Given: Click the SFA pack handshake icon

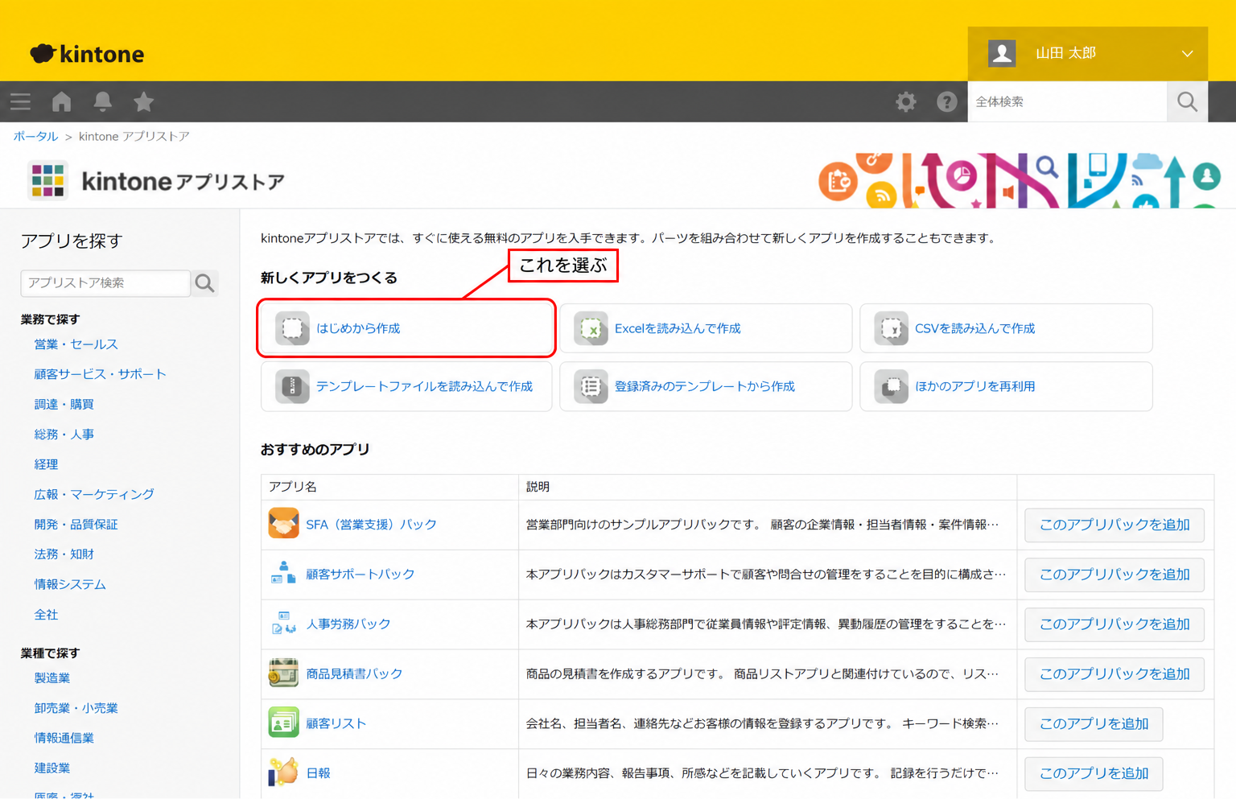Looking at the screenshot, I should click(x=283, y=524).
